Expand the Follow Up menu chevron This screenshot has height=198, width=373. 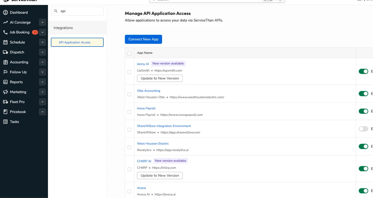click(x=42, y=72)
